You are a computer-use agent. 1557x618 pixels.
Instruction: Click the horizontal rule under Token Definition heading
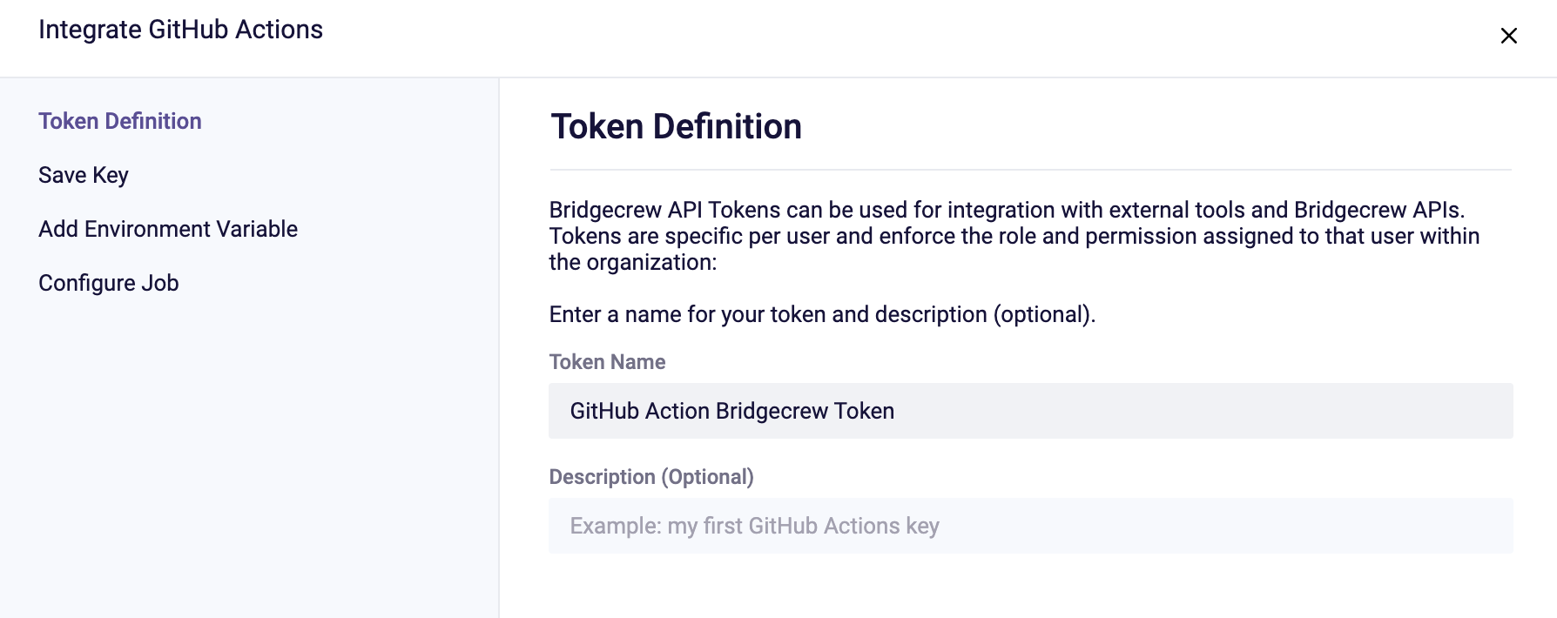pos(1031,170)
